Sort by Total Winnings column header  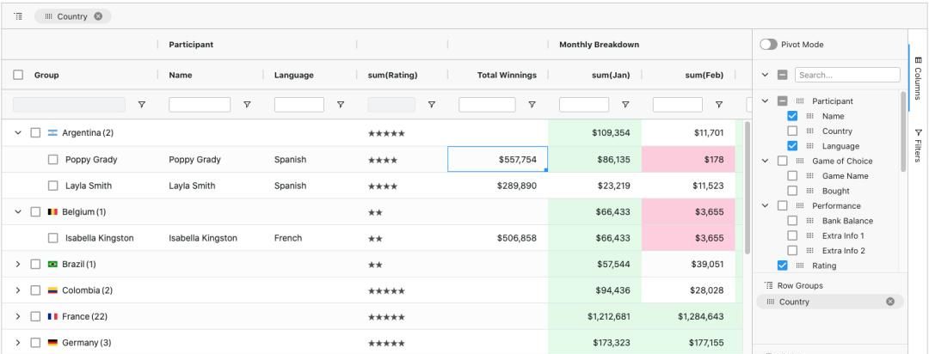(x=506, y=76)
